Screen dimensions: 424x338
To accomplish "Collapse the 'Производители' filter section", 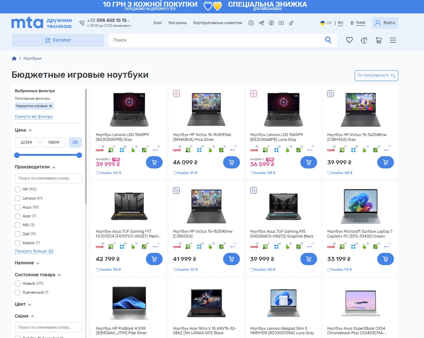I will pyautogui.click(x=35, y=167).
